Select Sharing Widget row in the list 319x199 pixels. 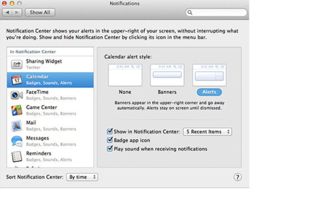pyautogui.click(x=50, y=65)
